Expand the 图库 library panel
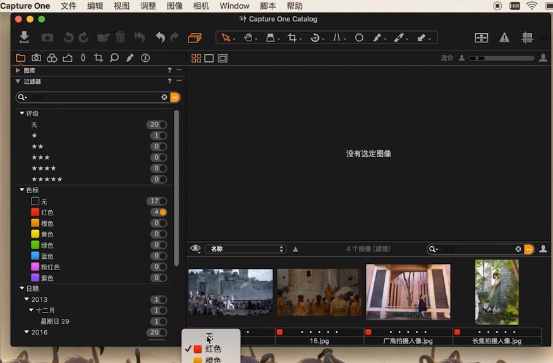This screenshot has height=363, width=553. coord(18,71)
